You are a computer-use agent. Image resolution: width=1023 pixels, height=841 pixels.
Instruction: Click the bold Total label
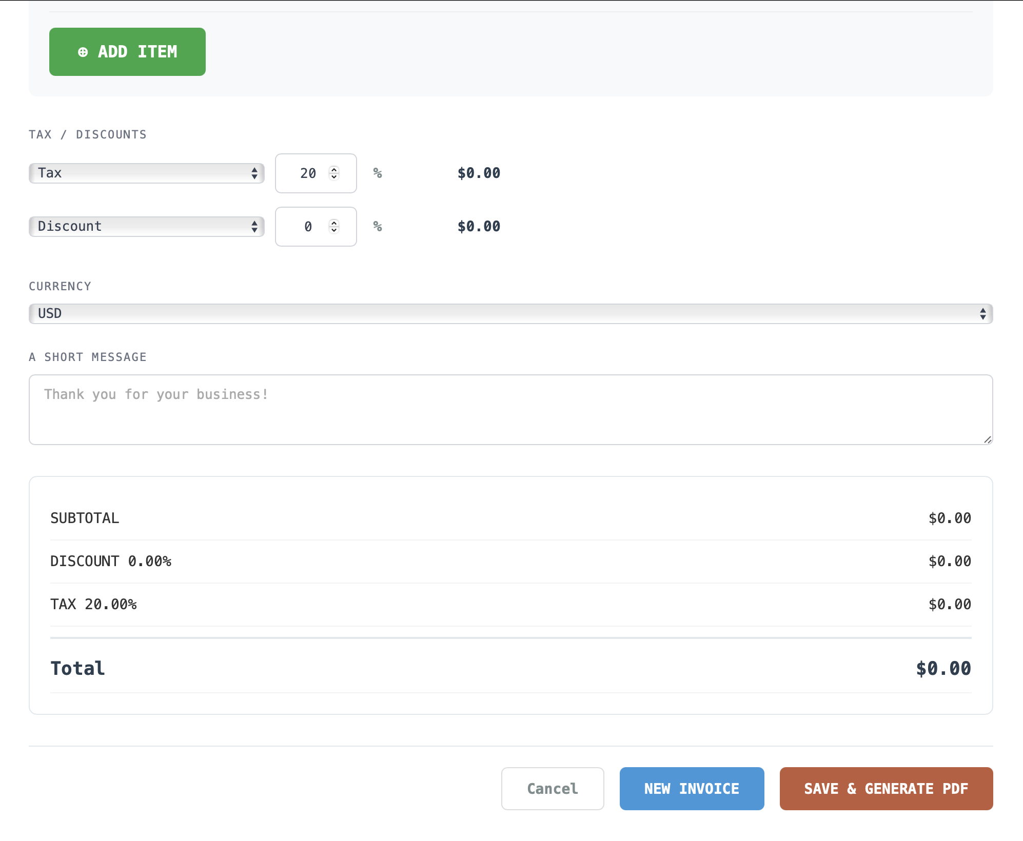click(77, 669)
